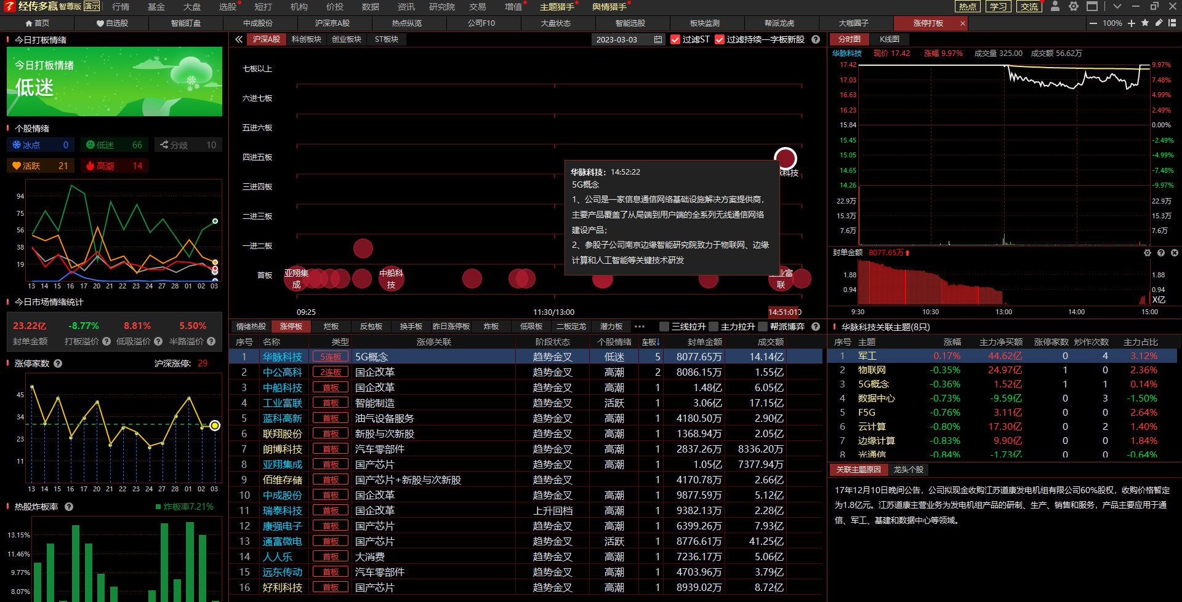Collapse the panel with the double-chevron icon
1182x602 pixels.
(239, 39)
